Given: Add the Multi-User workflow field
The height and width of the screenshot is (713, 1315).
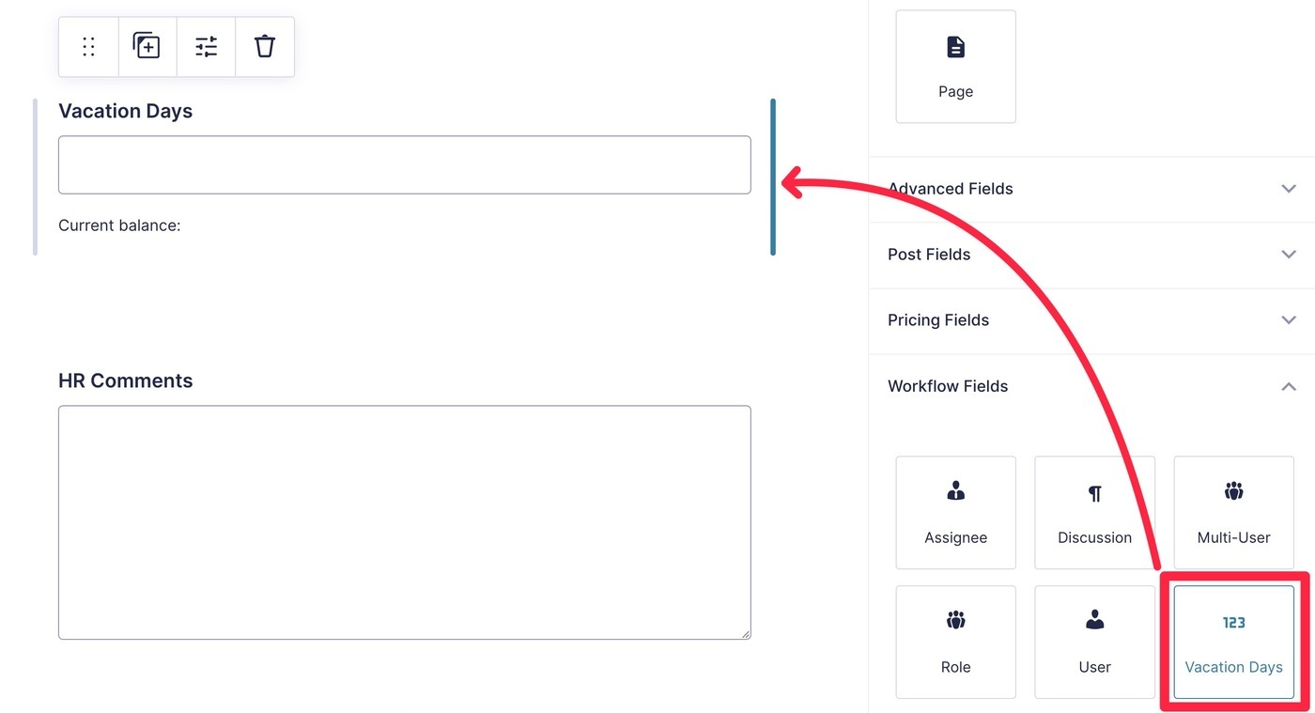Looking at the screenshot, I should (x=1233, y=513).
